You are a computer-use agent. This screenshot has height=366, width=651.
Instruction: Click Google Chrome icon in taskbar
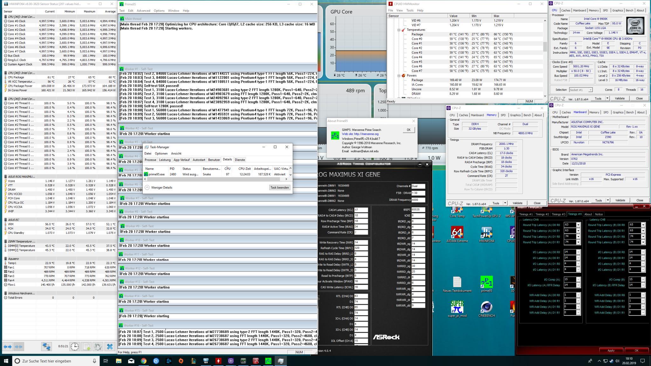click(x=143, y=361)
